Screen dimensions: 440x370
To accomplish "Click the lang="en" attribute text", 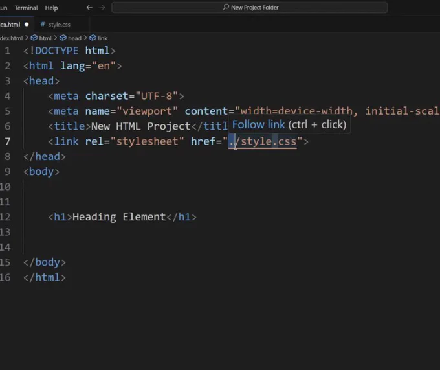I will [88, 65].
